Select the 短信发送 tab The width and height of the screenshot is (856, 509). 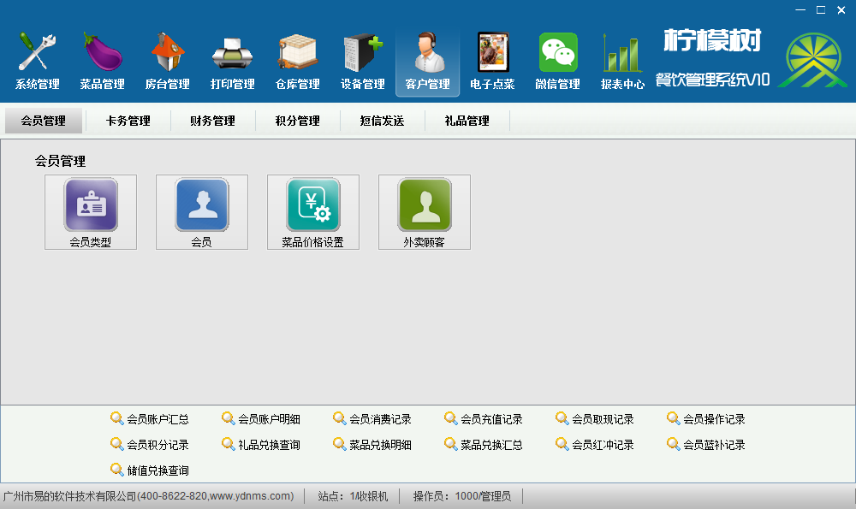point(383,121)
